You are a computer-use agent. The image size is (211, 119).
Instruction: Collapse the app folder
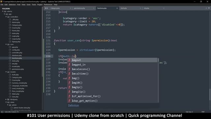4,14
